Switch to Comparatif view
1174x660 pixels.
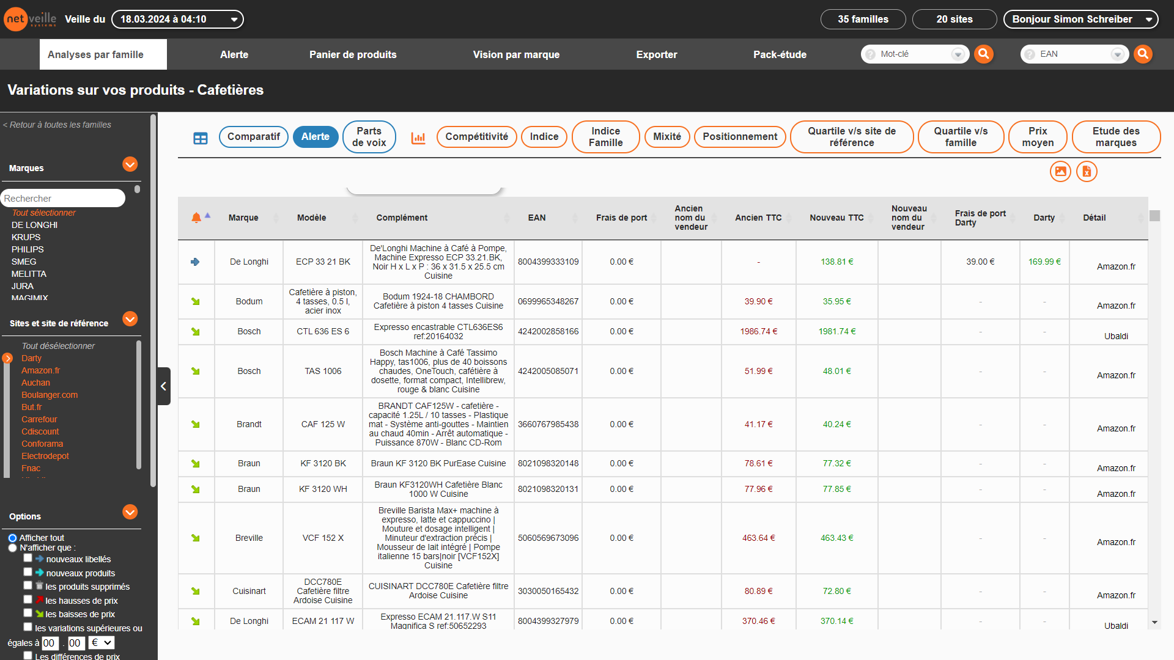pyautogui.click(x=253, y=136)
